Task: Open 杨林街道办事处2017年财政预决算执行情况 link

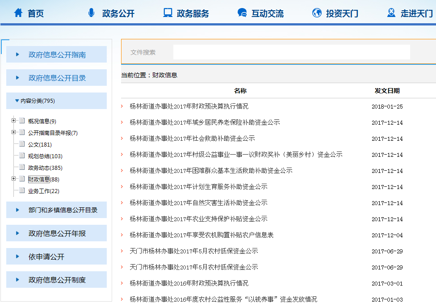Action: click(x=189, y=106)
